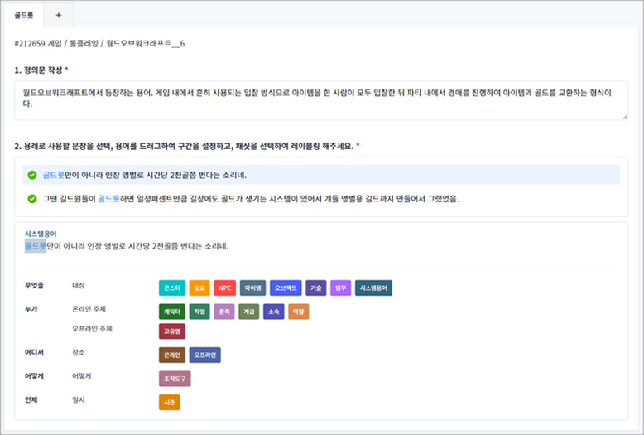Apply the green 캐릭터 tag
The image size is (644, 435).
point(172,312)
